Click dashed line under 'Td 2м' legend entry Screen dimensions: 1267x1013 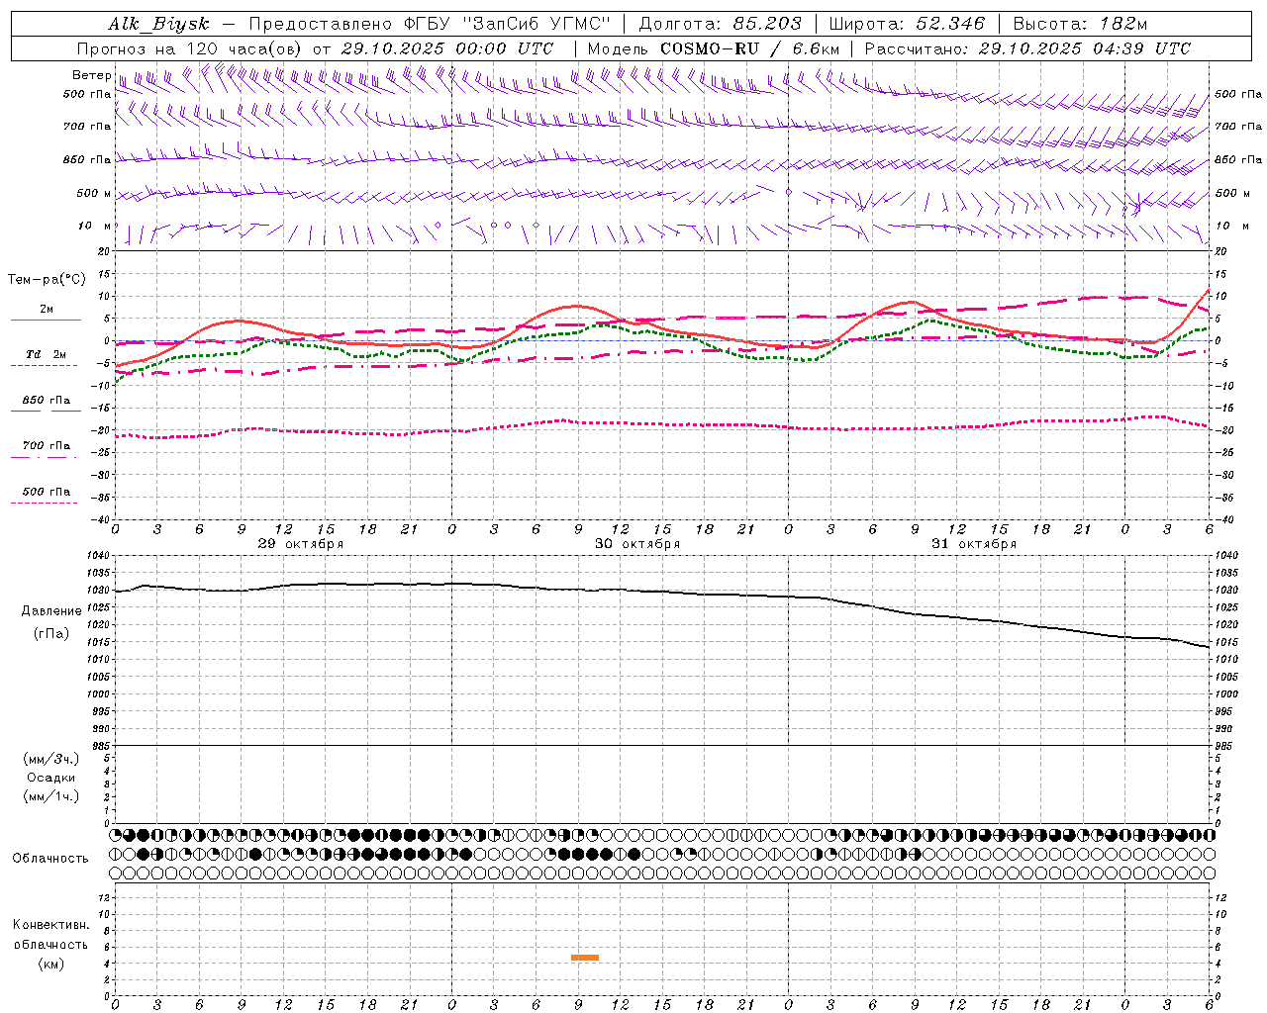coord(44,366)
